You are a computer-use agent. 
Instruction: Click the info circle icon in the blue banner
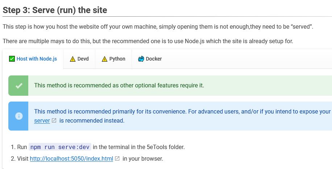click(x=19, y=116)
